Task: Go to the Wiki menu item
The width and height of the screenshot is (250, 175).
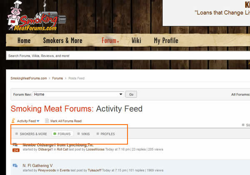Action: (136, 40)
